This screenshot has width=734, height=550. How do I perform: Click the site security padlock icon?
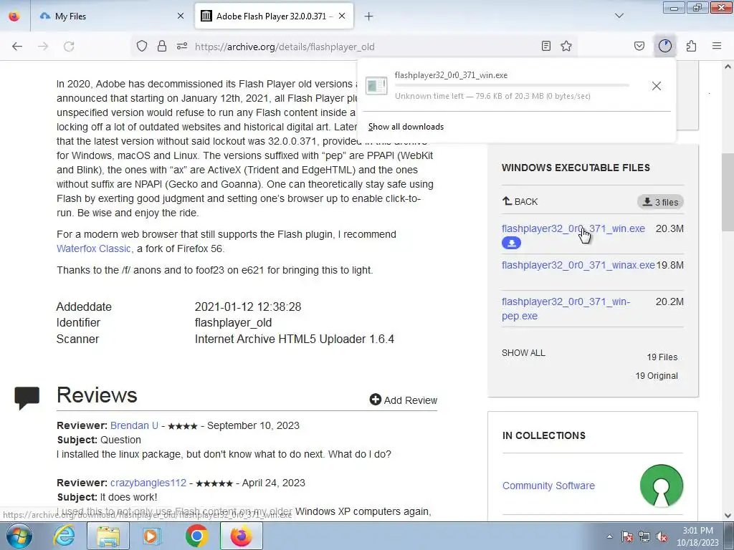click(162, 46)
